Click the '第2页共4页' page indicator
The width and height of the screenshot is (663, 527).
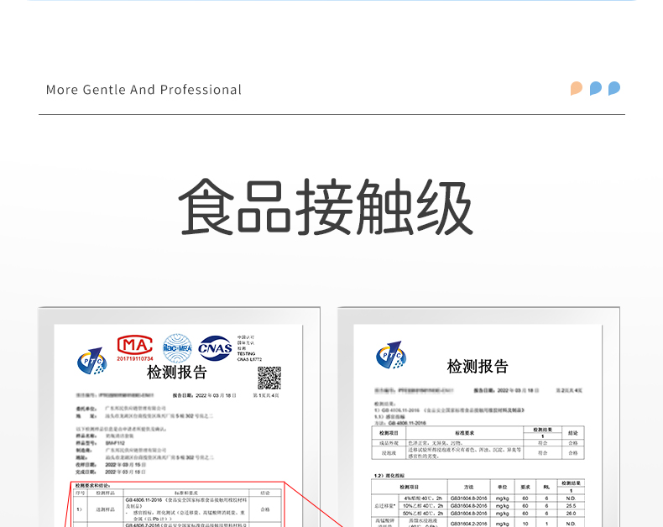coord(569,390)
